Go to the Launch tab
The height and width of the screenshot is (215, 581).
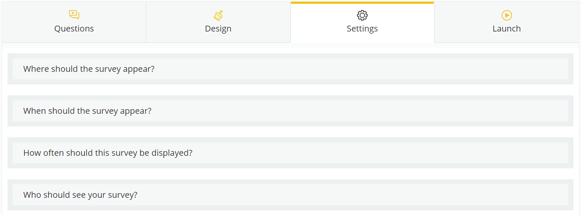pos(507,22)
